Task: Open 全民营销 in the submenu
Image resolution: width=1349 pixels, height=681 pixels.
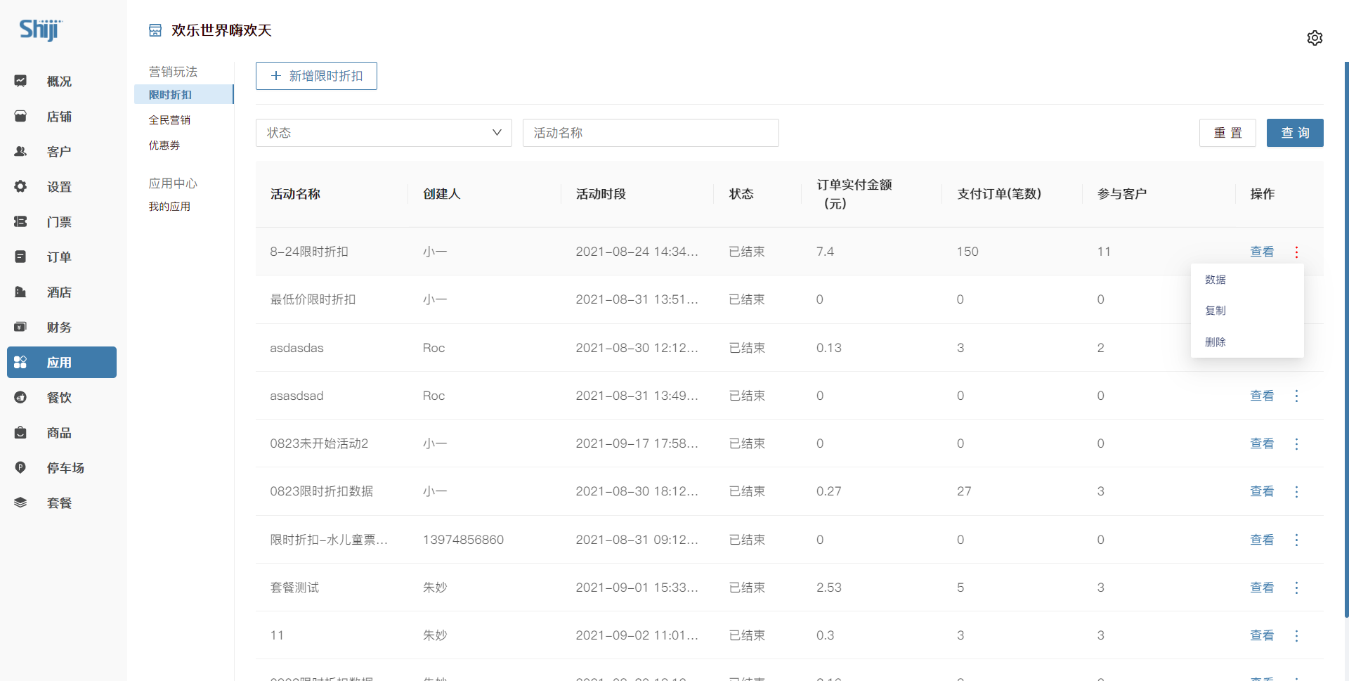Action: (x=169, y=120)
